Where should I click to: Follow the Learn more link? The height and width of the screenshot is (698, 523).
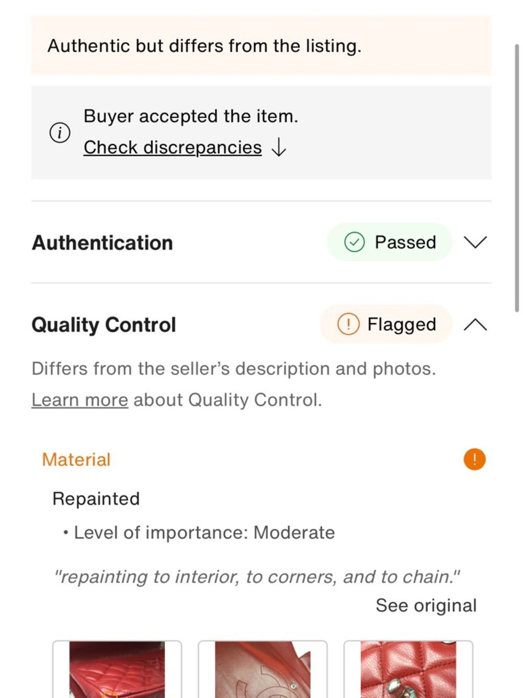coord(79,400)
